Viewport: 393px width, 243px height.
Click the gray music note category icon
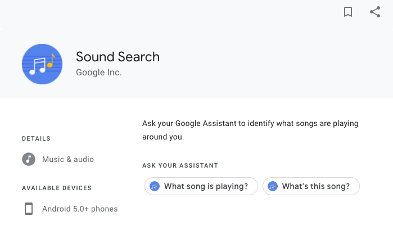point(29,159)
